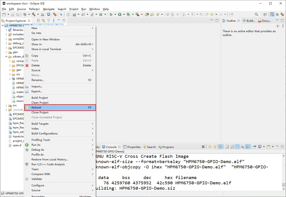Viewport: 286px width, 197px height.
Task: Click the Project Explorer filter funnel icon
Action: [48, 20]
